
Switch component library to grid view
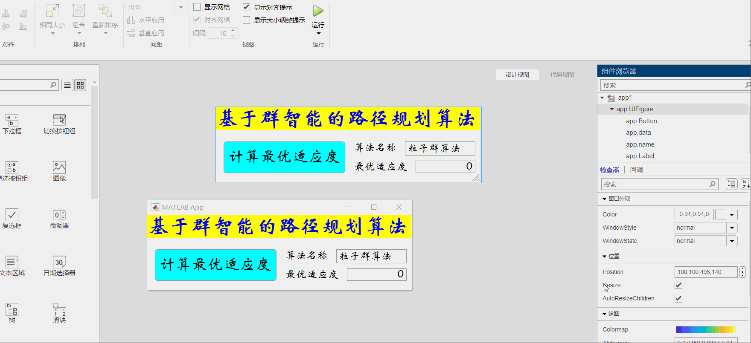pyautogui.click(x=80, y=85)
